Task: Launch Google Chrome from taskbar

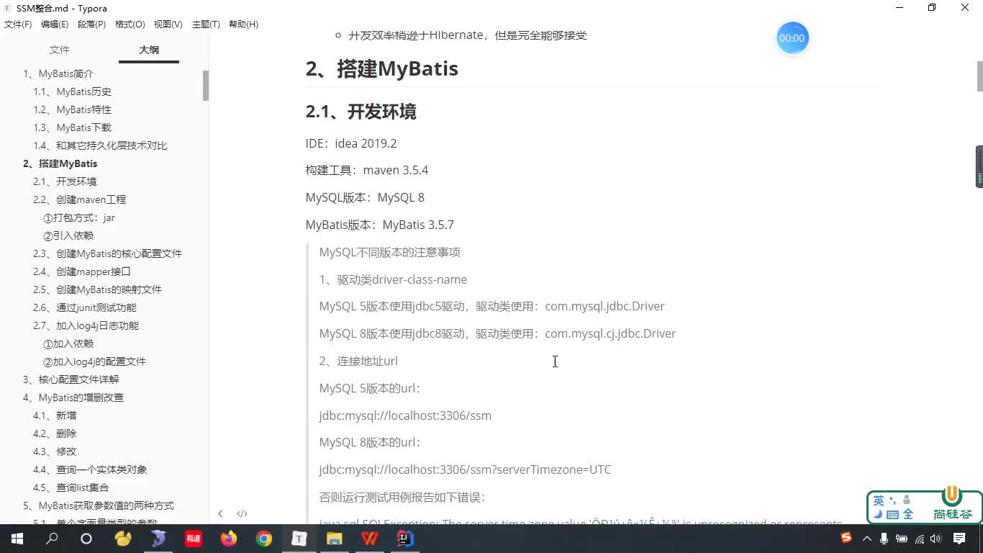Action: click(264, 539)
